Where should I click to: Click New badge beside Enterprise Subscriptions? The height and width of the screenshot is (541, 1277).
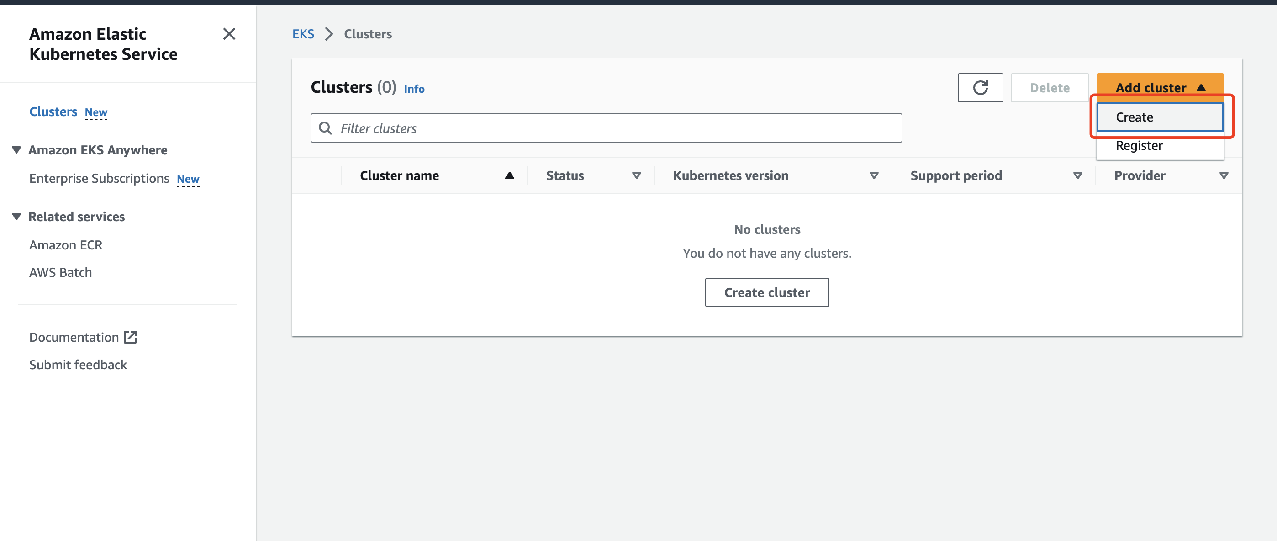coord(188,179)
